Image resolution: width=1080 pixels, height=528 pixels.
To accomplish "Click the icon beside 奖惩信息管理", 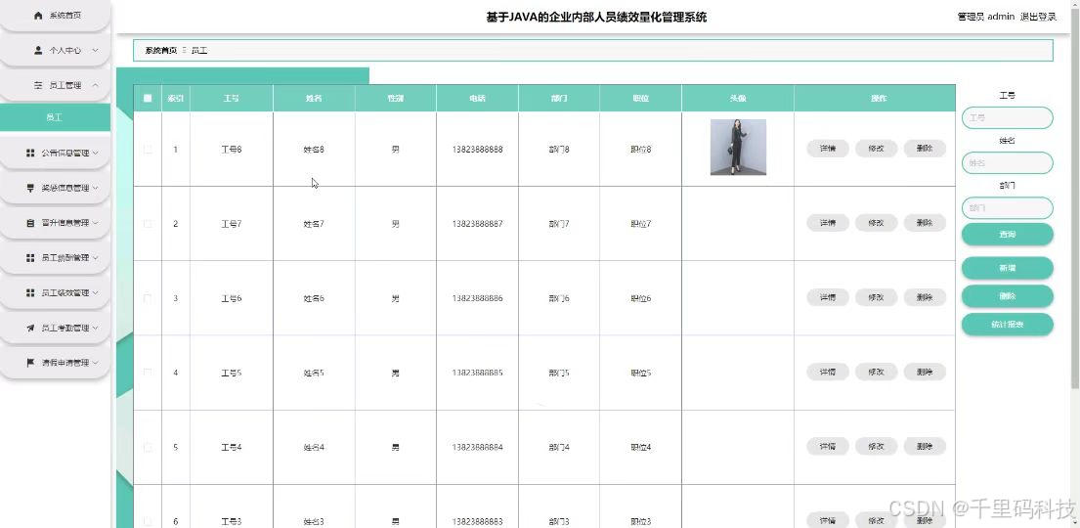I will [x=30, y=188].
